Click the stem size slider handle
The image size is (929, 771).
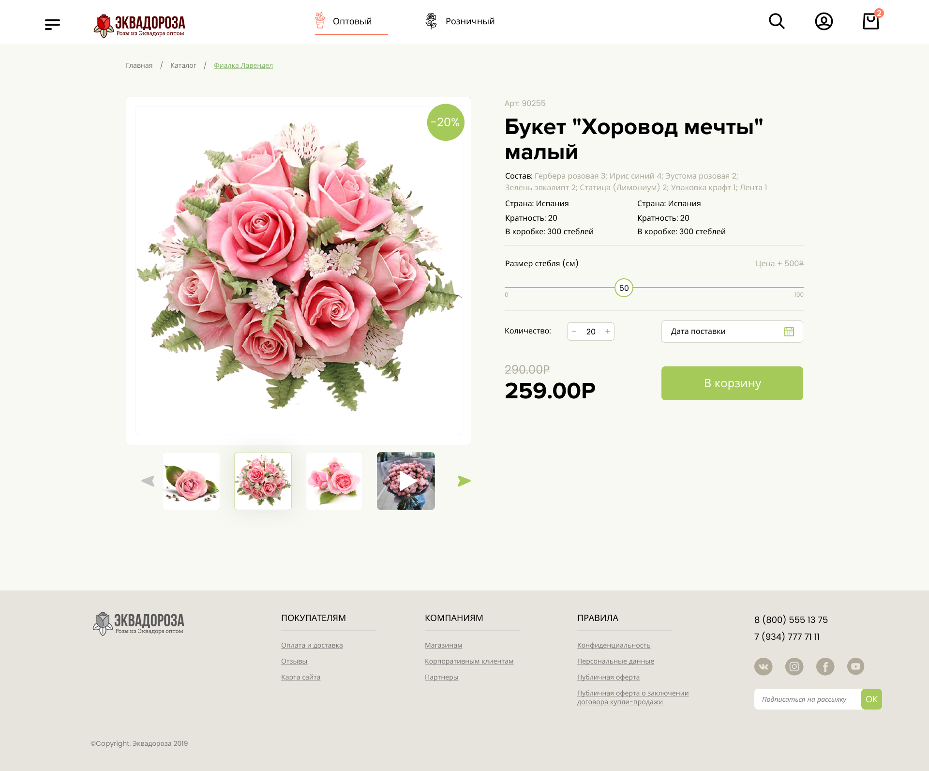(624, 288)
